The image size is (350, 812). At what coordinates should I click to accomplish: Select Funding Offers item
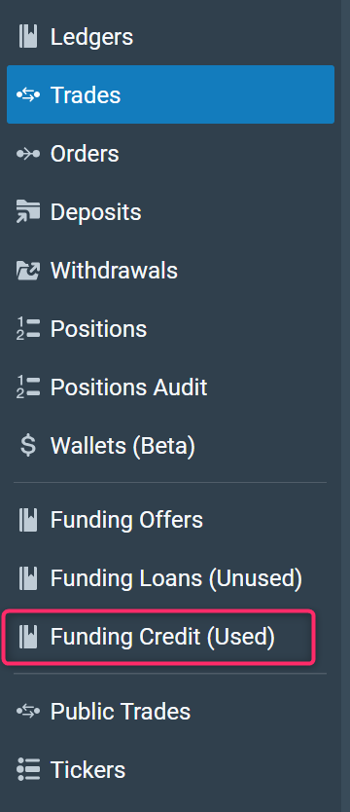pos(170,520)
